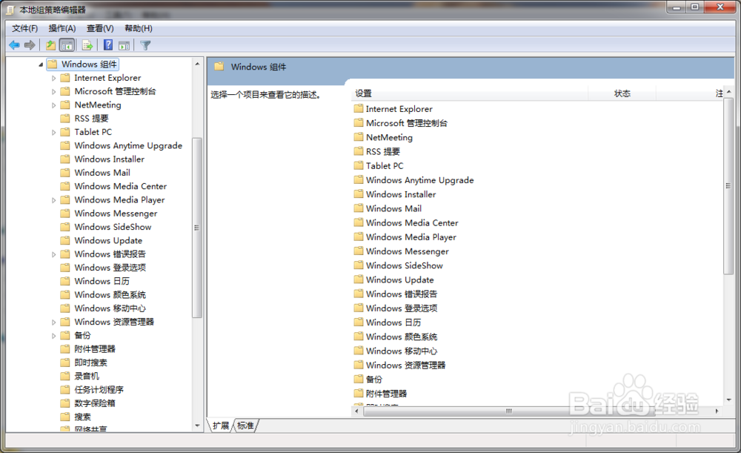Select Windows 错误报告 in right list
This screenshot has height=453, width=741.
coord(402,294)
